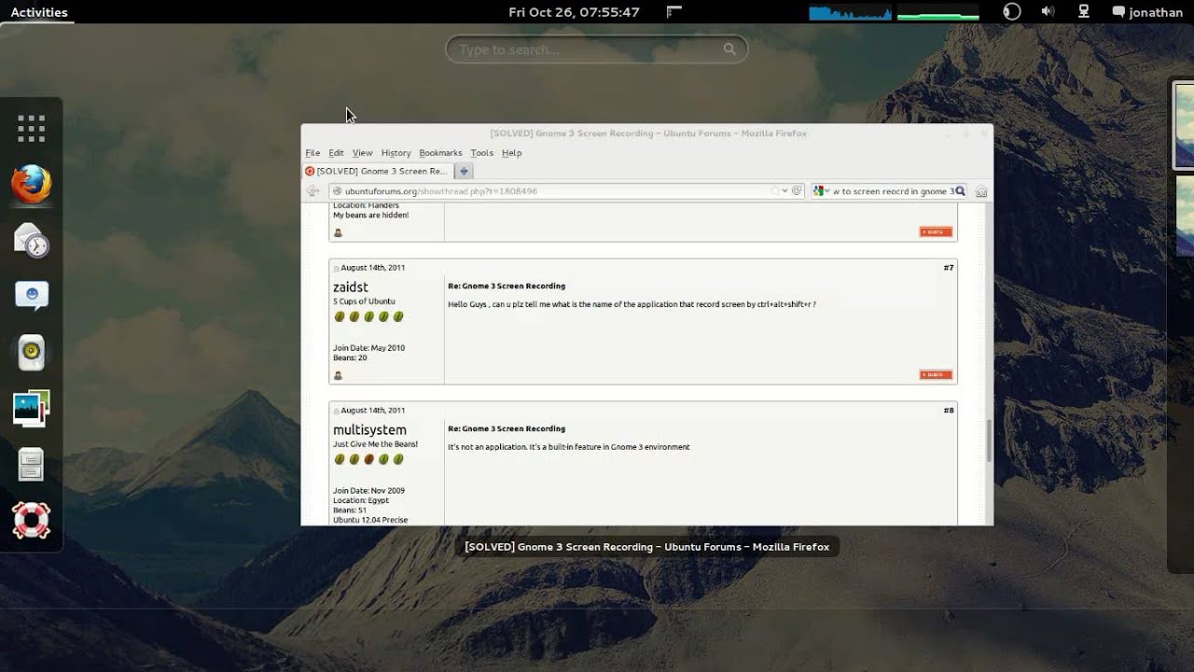The width and height of the screenshot is (1194, 672).
Task: Open the Google search engine dropdown
Action: [x=821, y=191]
